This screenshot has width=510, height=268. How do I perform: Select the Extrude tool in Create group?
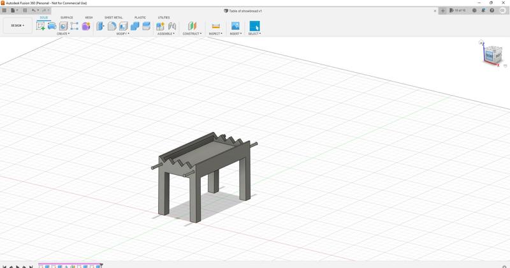point(52,26)
